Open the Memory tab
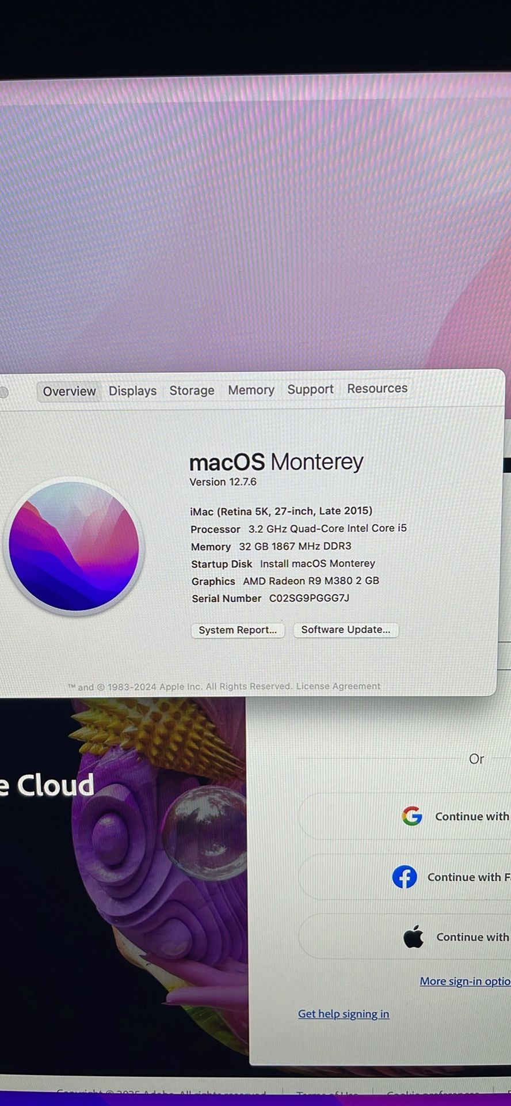This screenshot has height=1106, width=511. (251, 390)
